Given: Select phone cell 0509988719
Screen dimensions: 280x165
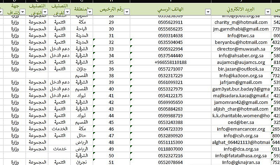Looking at the screenshot, I should pos(170,115).
